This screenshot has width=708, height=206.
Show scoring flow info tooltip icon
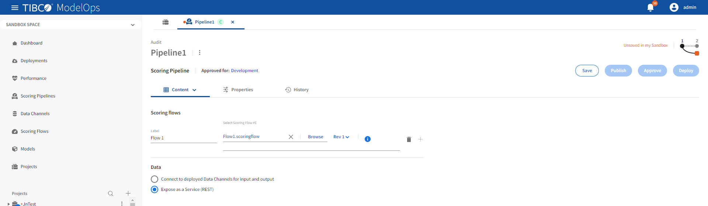[x=367, y=139]
